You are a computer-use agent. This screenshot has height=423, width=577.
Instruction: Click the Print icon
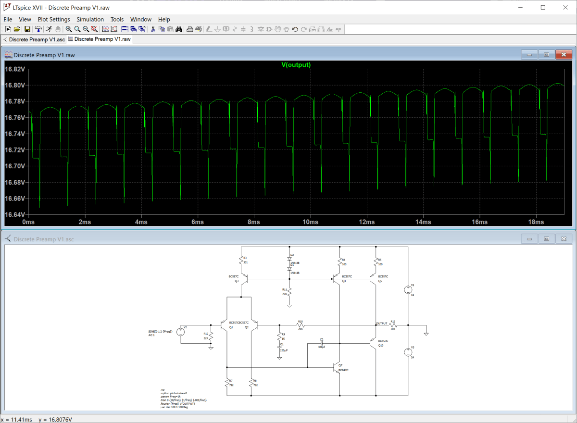coord(198,29)
